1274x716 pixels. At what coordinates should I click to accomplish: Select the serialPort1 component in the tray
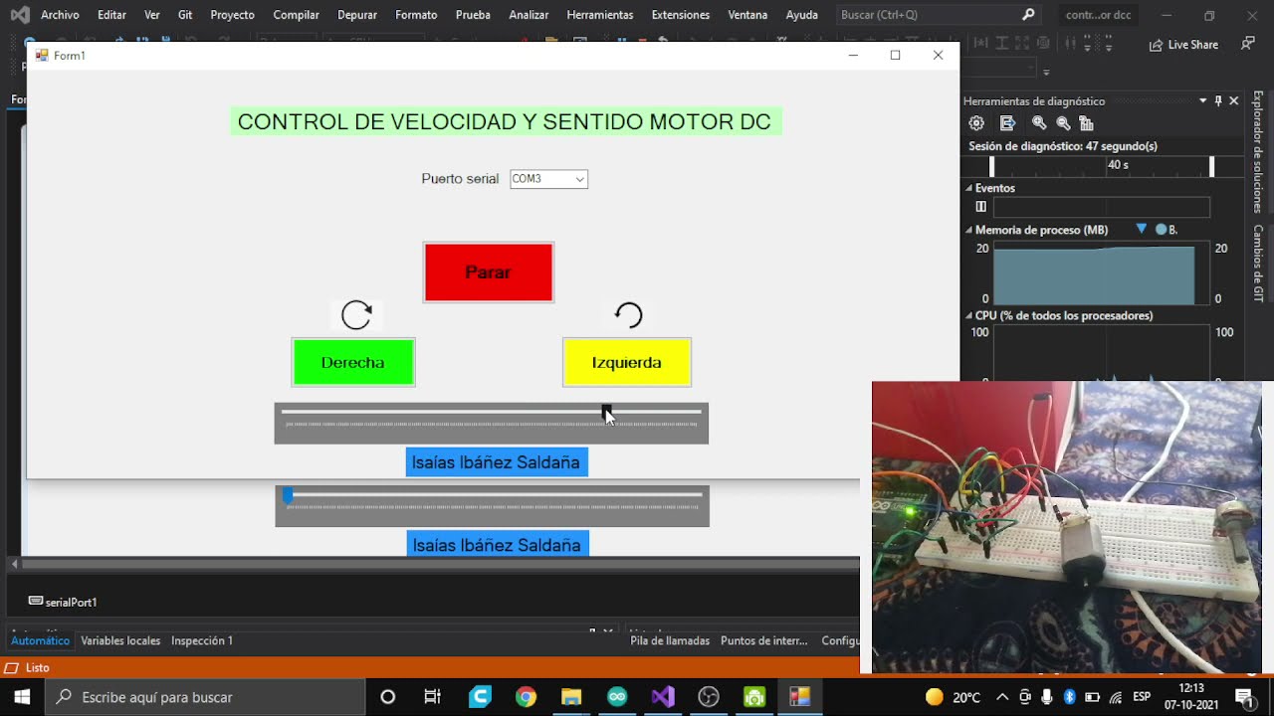point(63,602)
